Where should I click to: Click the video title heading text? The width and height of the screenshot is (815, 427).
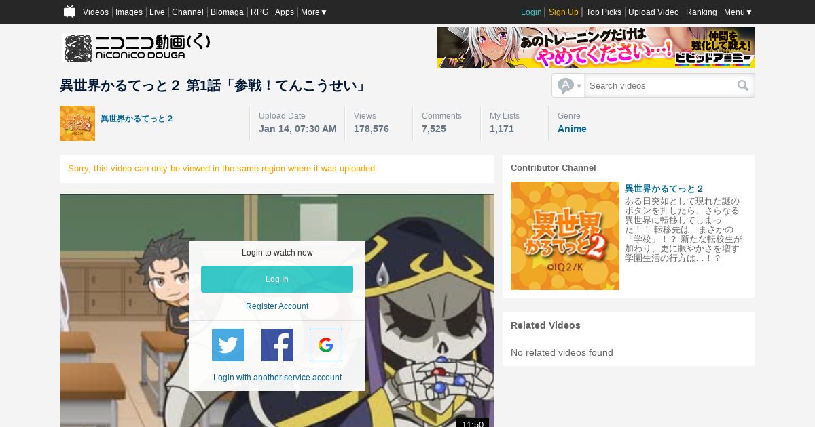(214, 86)
